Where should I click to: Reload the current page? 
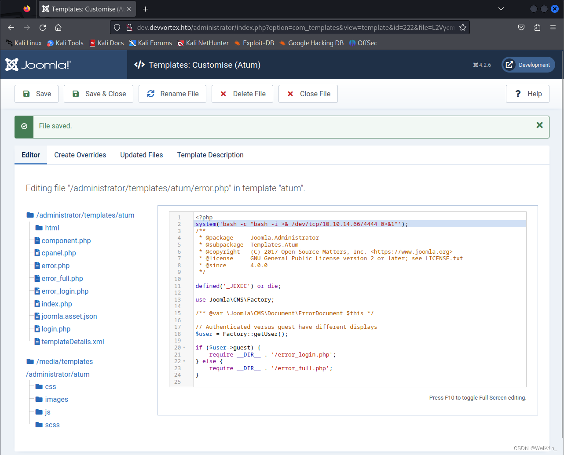click(x=43, y=27)
